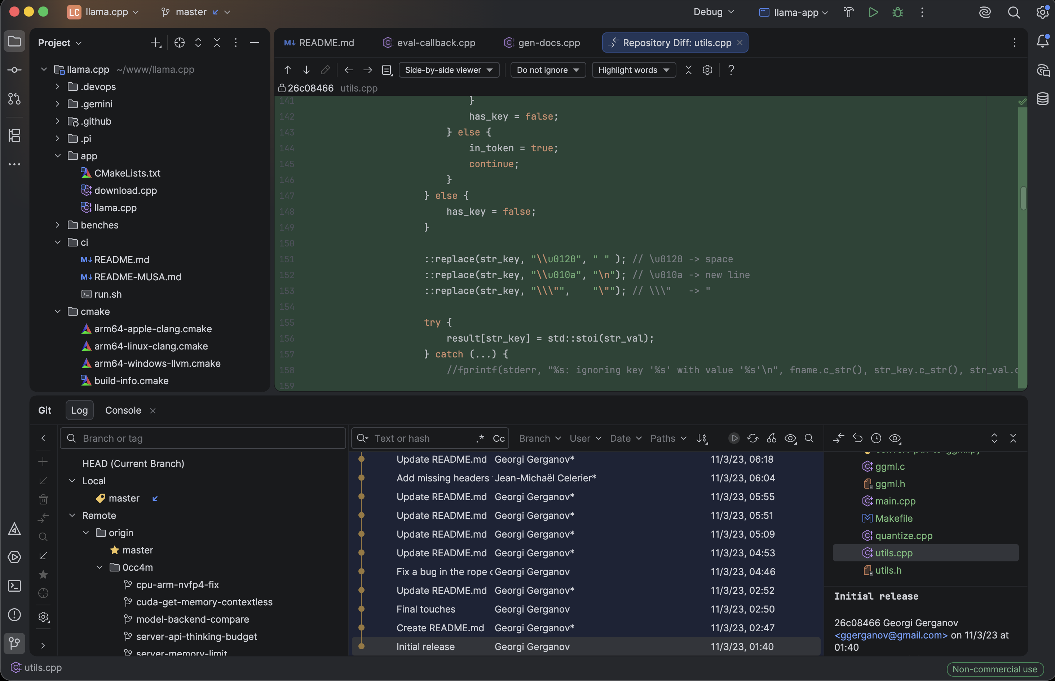Show more tool windows ellipsis in left sidebar

tap(14, 164)
